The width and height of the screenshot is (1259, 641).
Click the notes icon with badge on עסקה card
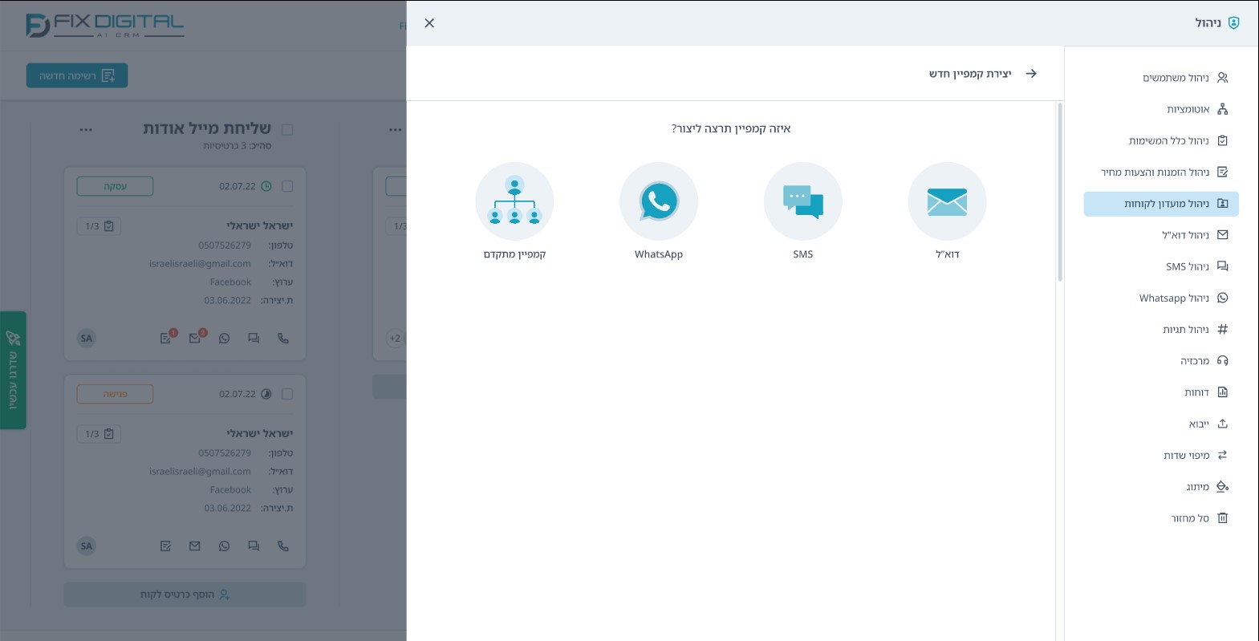point(167,337)
